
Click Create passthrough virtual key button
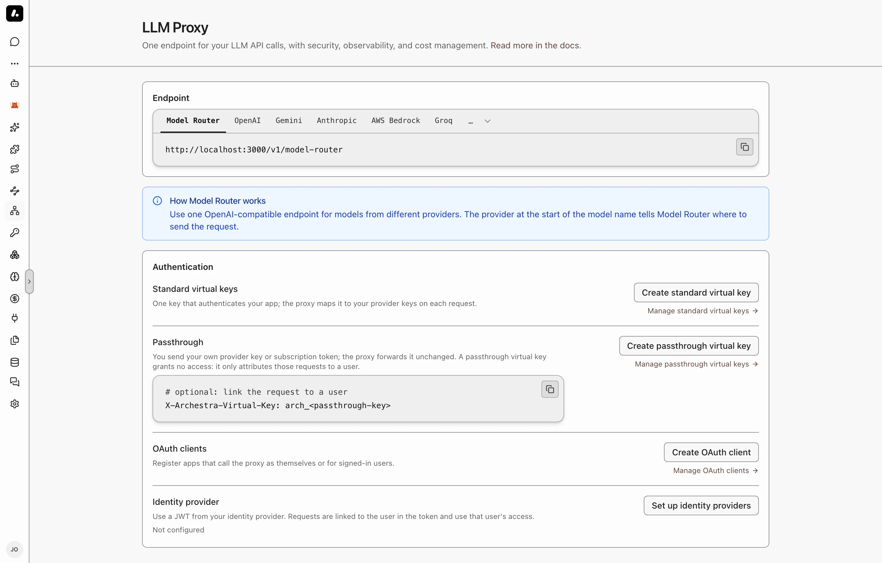tap(689, 346)
